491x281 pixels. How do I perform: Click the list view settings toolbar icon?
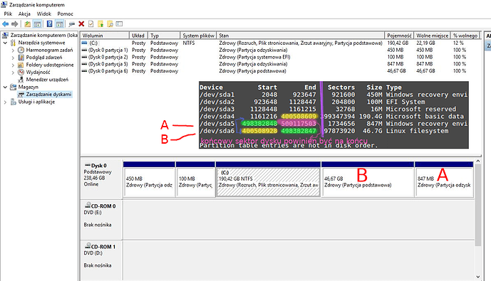(x=119, y=24)
